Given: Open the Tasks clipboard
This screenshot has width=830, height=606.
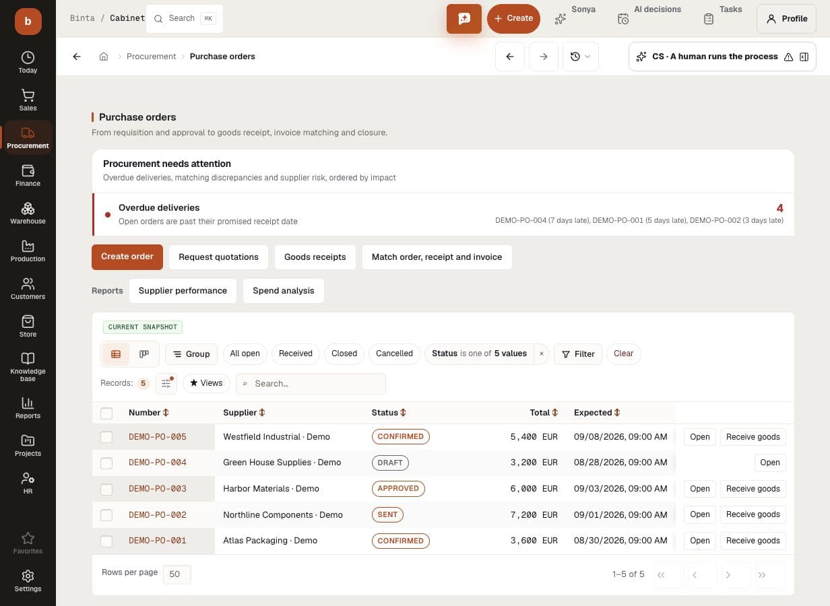Looking at the screenshot, I should click(722, 18).
